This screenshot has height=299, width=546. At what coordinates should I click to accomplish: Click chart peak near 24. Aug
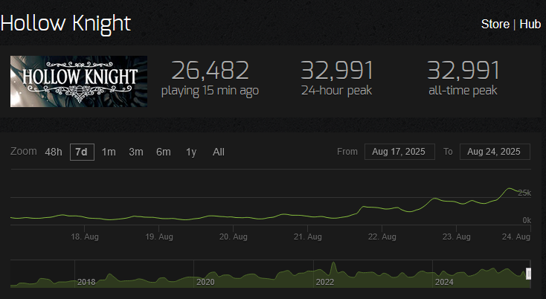click(510, 189)
